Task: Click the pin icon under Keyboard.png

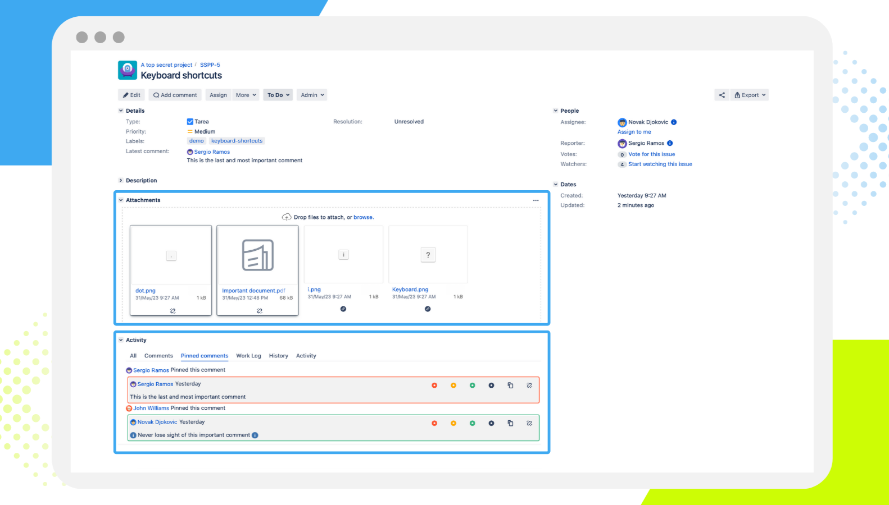Action: click(x=428, y=309)
